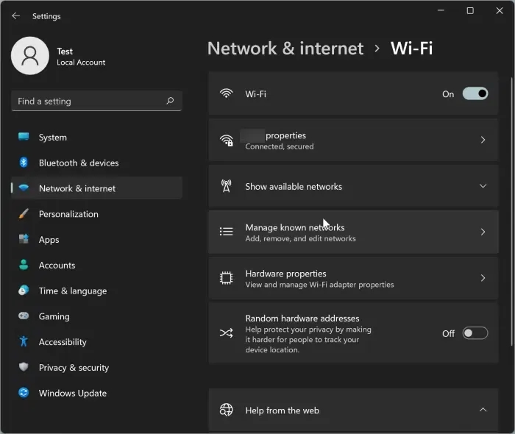The image size is (515, 434).
Task: Expand Show available networks
Action: (483, 187)
